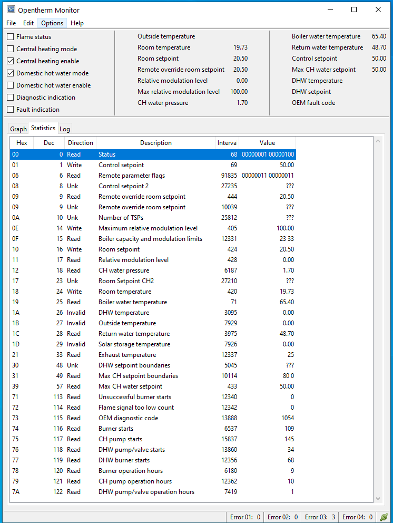Select the Burner starts row with 109

click(153, 429)
